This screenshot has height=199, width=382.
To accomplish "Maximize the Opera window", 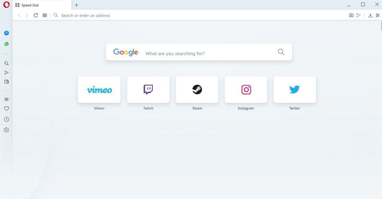I will click(x=363, y=4).
